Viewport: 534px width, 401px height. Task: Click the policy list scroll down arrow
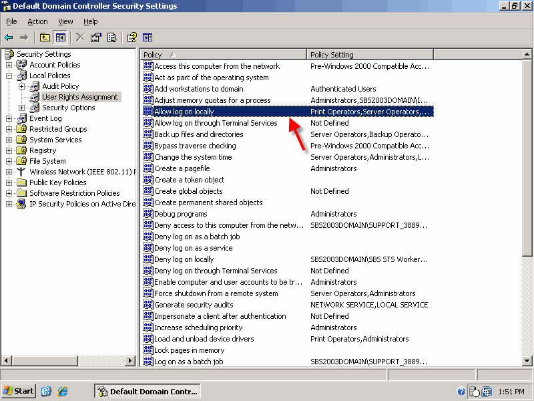click(527, 361)
